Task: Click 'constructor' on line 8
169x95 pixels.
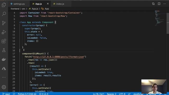Action: (29, 25)
